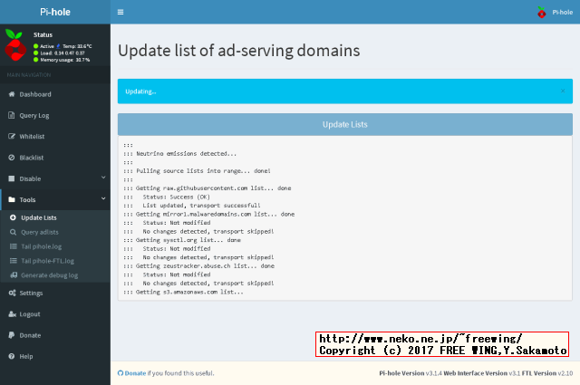Screen dimensions: 580x385
Task: Click 'Pulling source lists into range' line
Action: tap(197, 171)
